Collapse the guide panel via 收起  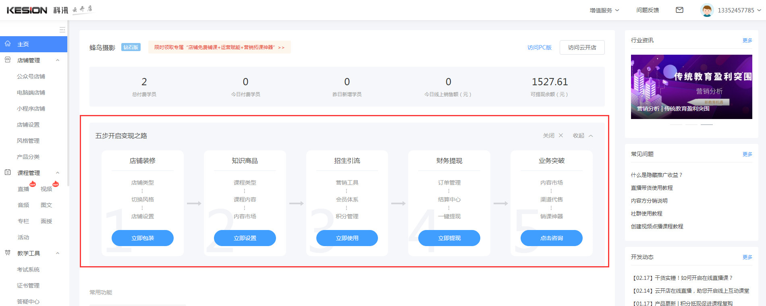583,136
